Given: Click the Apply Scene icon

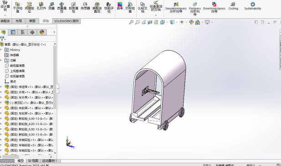Looking at the screenshot, I should pyautogui.click(x=198, y=22).
